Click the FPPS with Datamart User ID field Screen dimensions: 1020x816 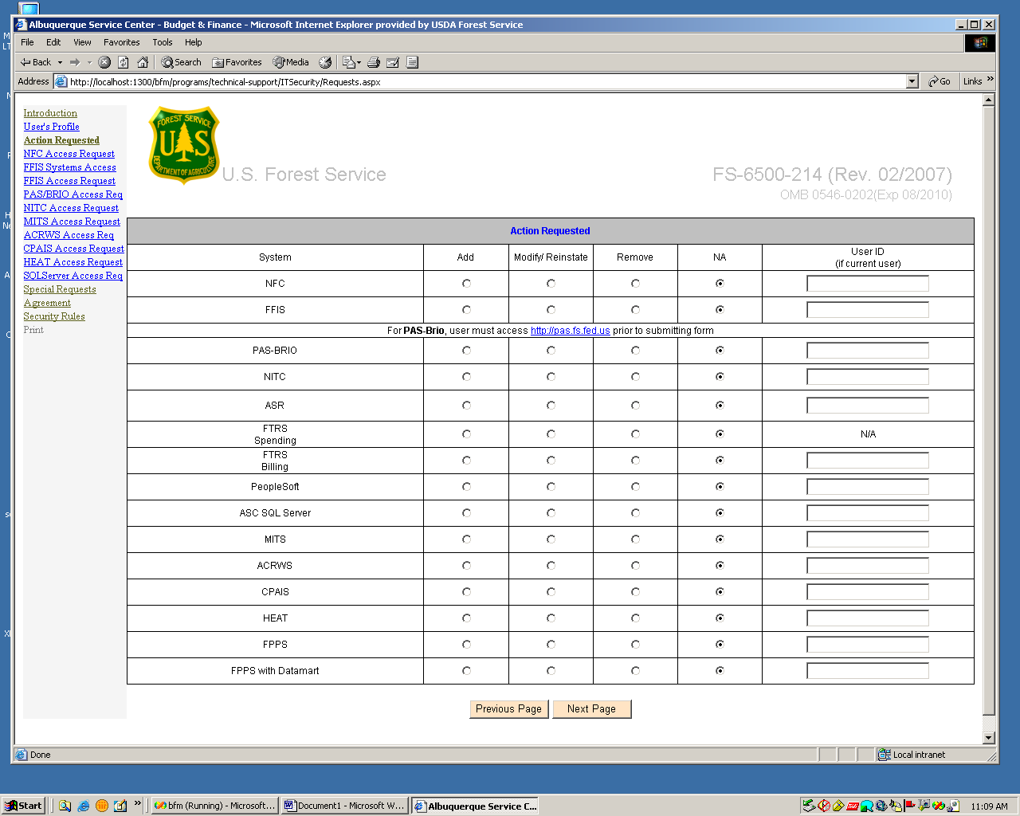(x=868, y=671)
